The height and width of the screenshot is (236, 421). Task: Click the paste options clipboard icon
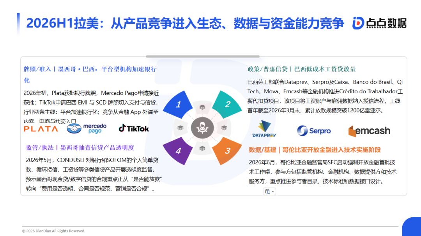pyautogui.click(x=268, y=191)
